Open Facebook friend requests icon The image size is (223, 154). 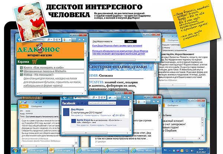(78, 103)
